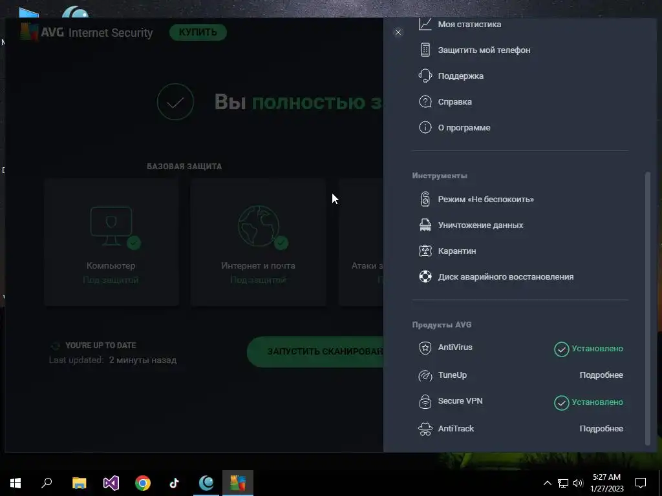Click the refresh icon beside YOU'RE UP TO DATE
This screenshot has height=496, width=662.
pyautogui.click(x=56, y=346)
